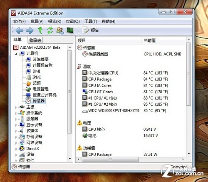This screenshot has height=182, width=208.
Task: Switch to the 收藏夹 tab
Action: click(x=35, y=40)
